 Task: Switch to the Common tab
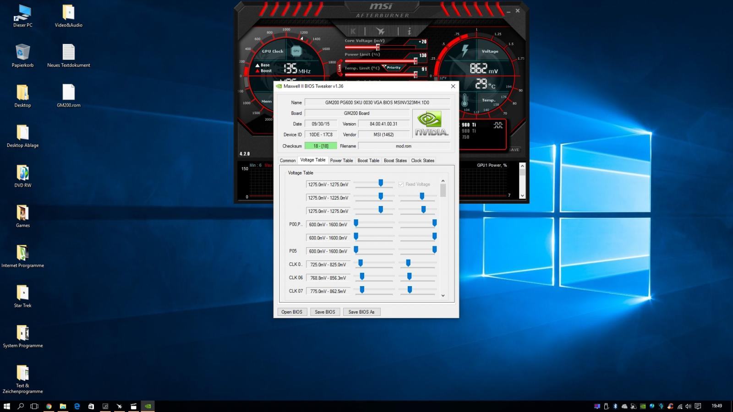288,160
